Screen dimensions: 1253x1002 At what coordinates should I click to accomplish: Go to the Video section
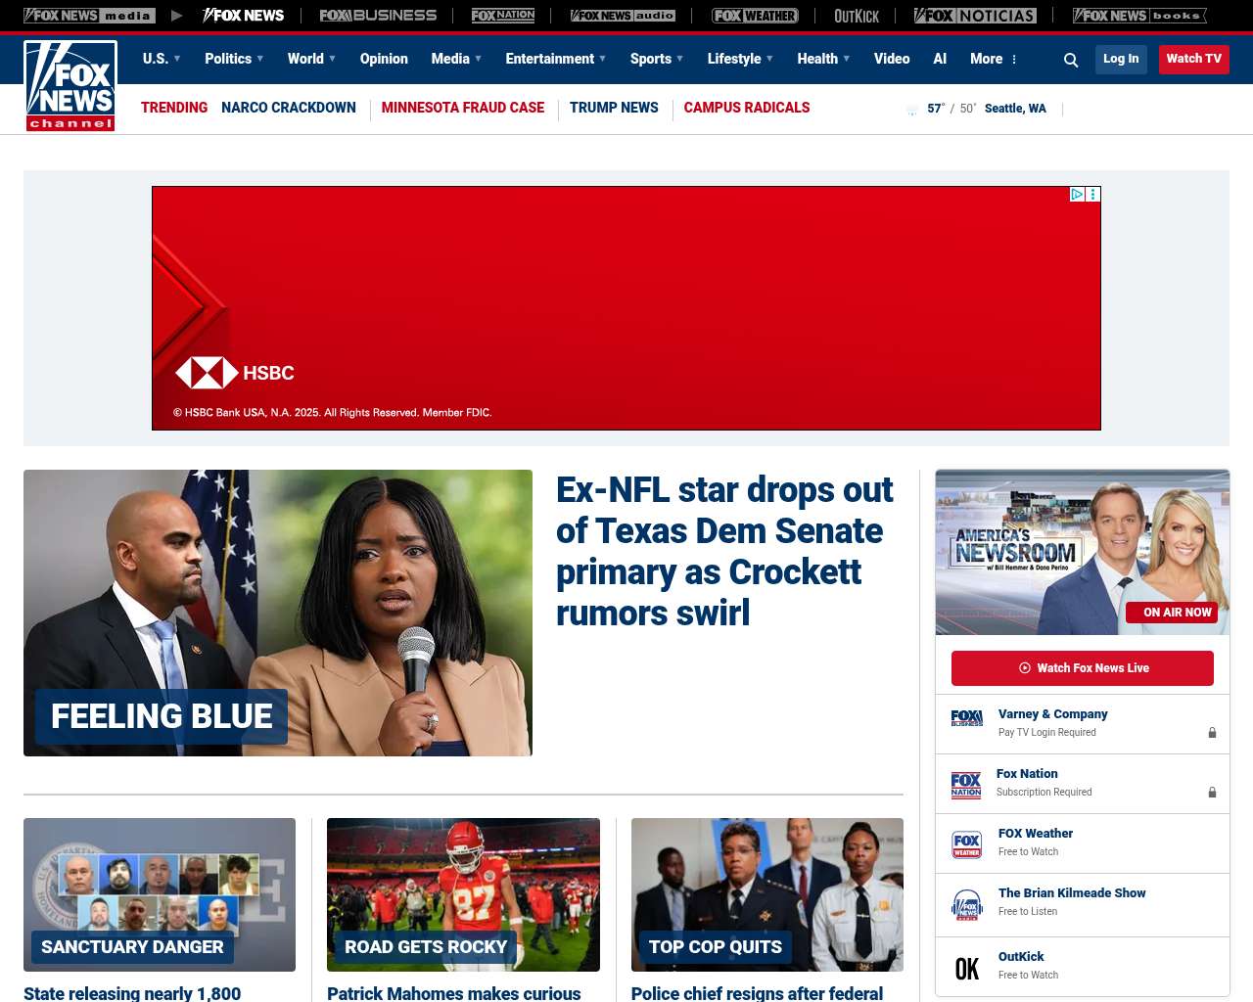click(x=892, y=59)
